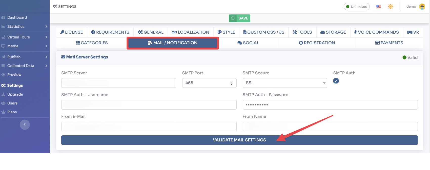The width and height of the screenshot is (430, 170).
Task: Expand the Virtual Tours submenu chevron
Action: pos(46,37)
